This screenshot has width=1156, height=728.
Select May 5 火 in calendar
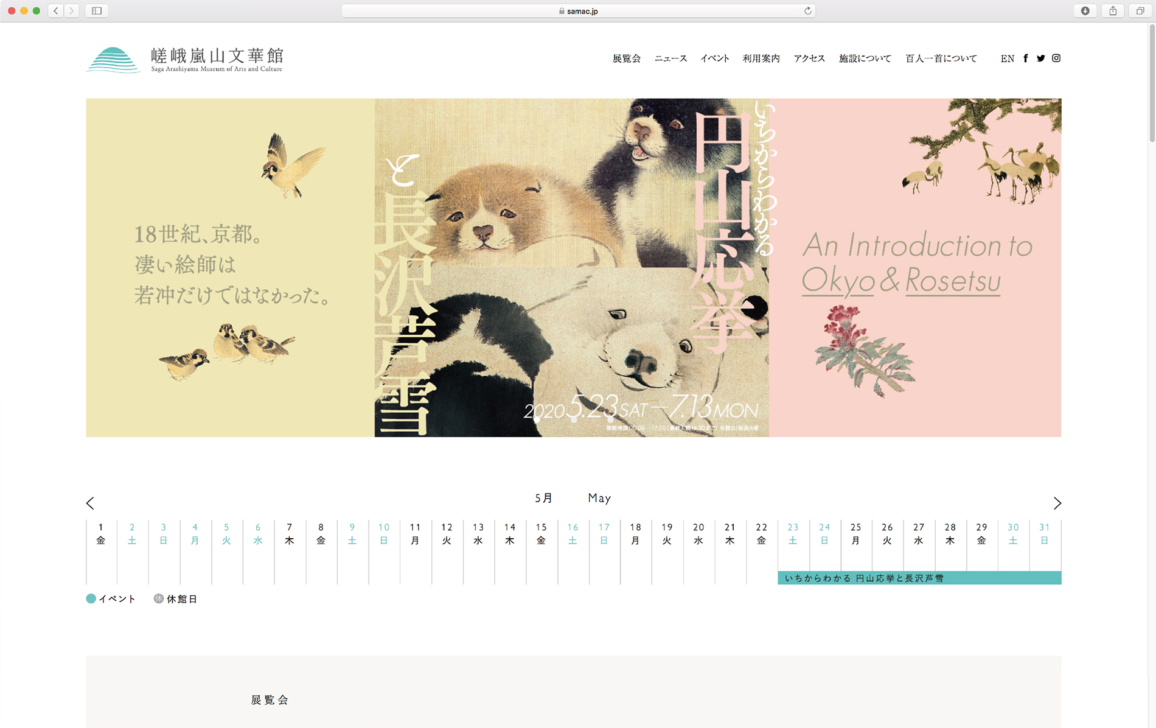[x=226, y=534]
